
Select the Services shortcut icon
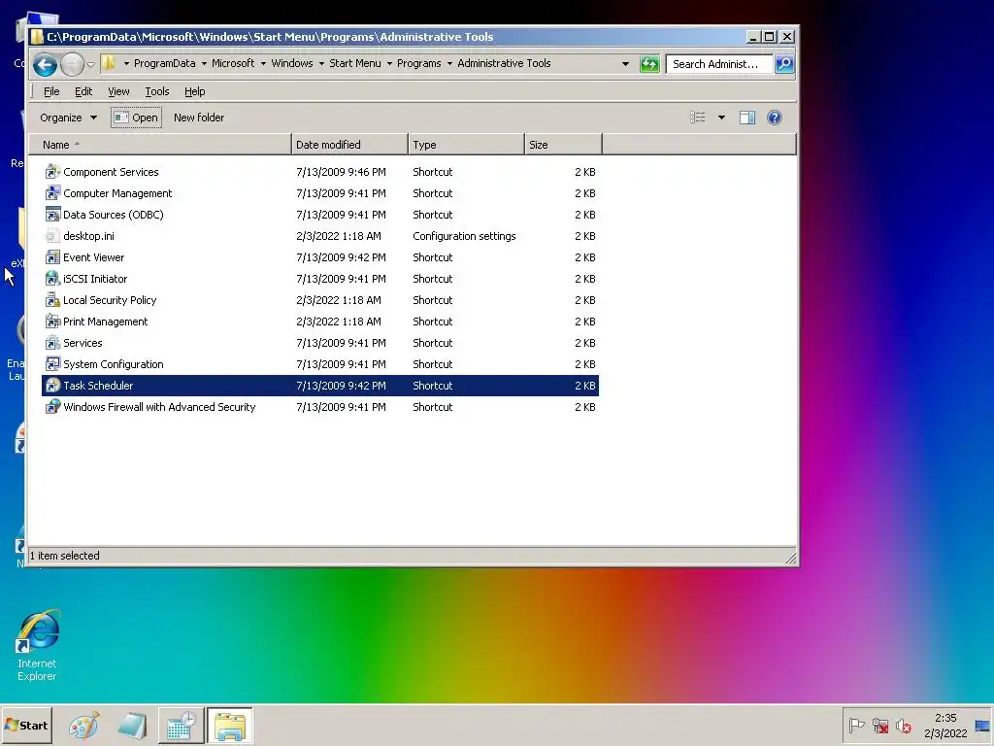(52, 343)
